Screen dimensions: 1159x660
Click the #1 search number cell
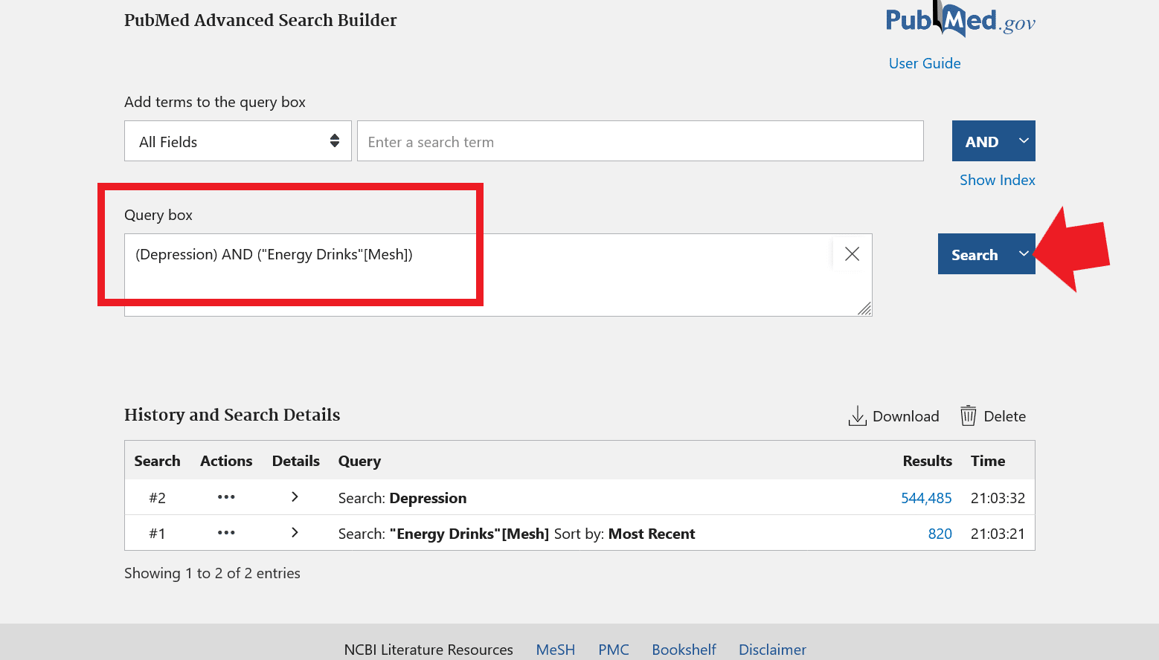(x=157, y=534)
